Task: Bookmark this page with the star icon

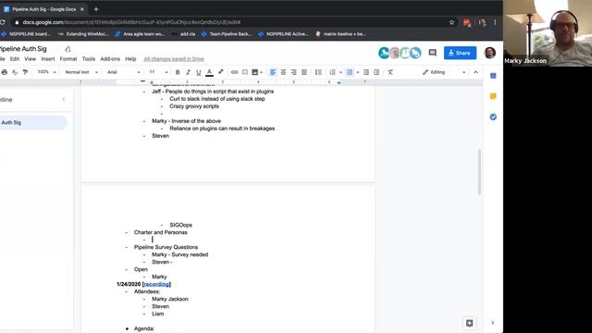Action: pyautogui.click(x=451, y=22)
